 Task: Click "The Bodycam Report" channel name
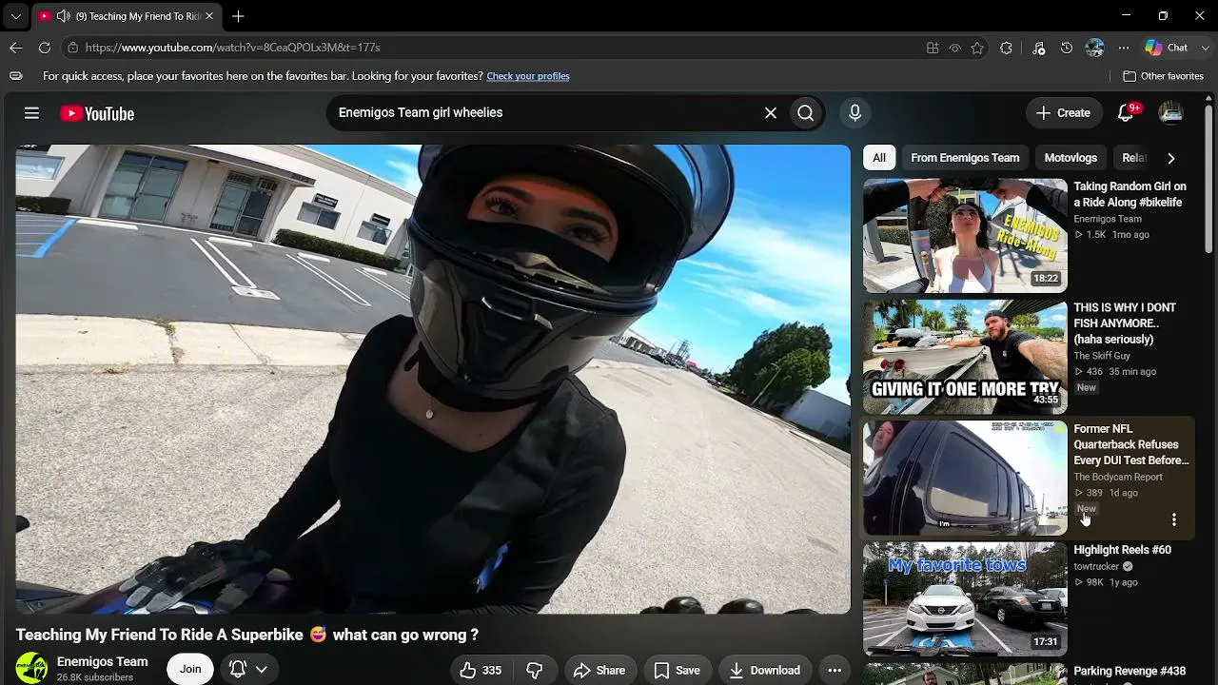(1118, 477)
